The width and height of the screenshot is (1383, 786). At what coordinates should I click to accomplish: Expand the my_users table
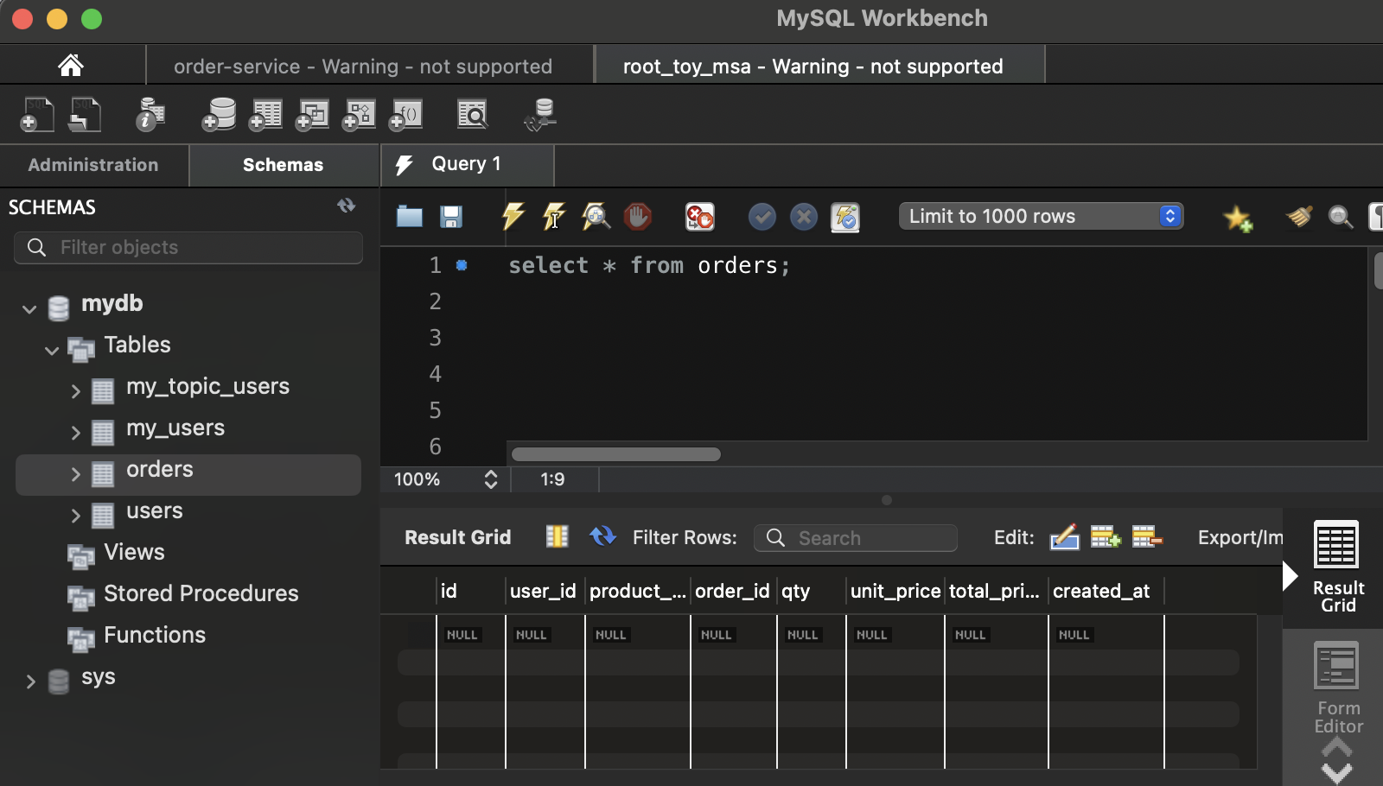pyautogui.click(x=75, y=433)
